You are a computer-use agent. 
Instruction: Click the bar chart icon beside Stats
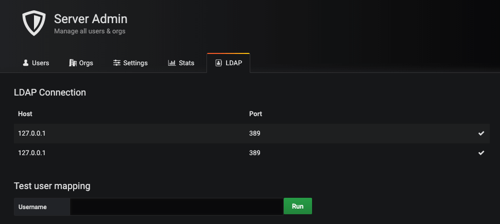[x=172, y=63]
